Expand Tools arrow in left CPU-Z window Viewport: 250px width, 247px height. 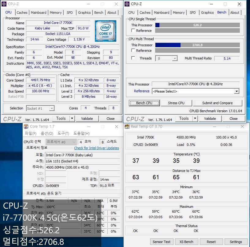(72, 119)
